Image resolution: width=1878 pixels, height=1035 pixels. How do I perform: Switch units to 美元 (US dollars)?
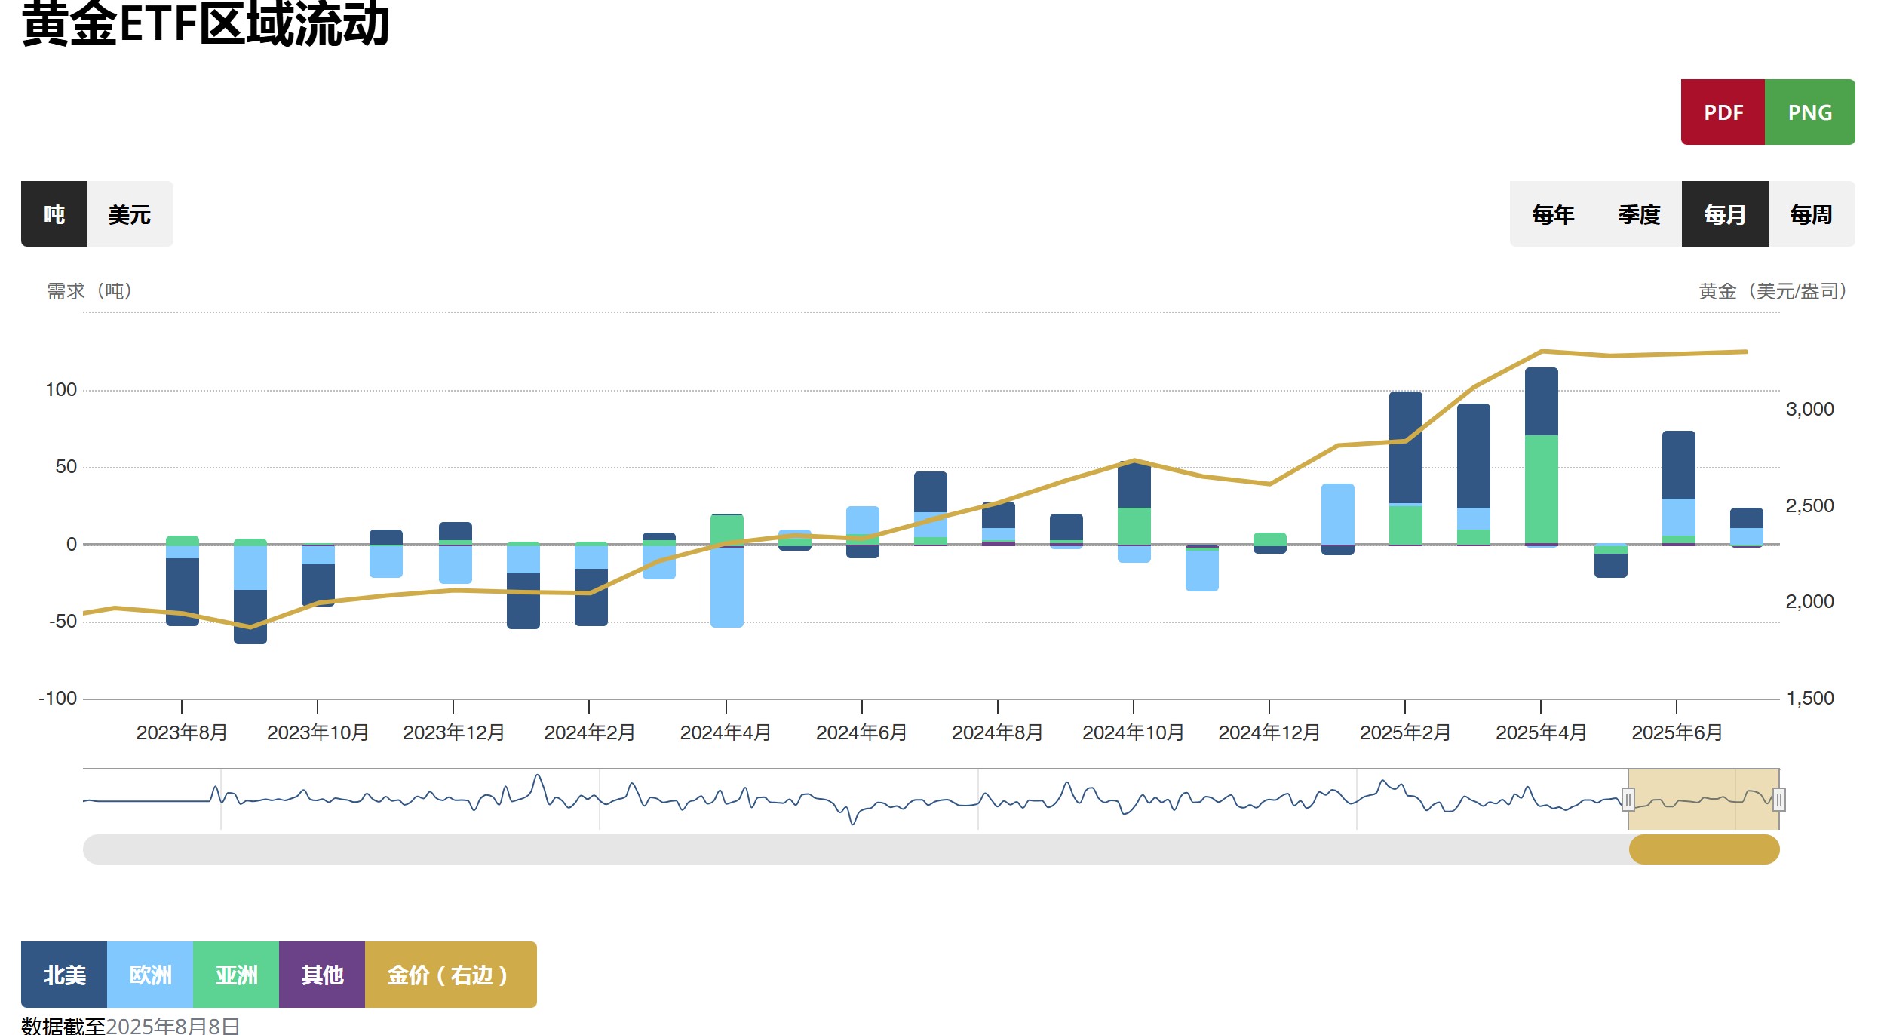click(130, 214)
